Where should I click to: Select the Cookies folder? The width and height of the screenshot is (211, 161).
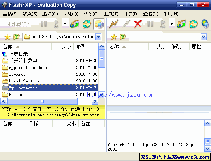(x=49, y=74)
